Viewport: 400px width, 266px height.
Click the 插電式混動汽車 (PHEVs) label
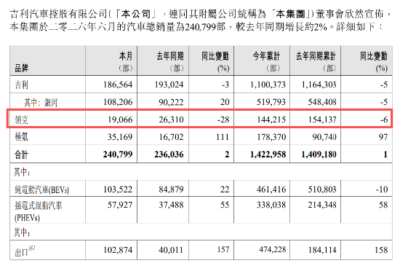(39, 211)
